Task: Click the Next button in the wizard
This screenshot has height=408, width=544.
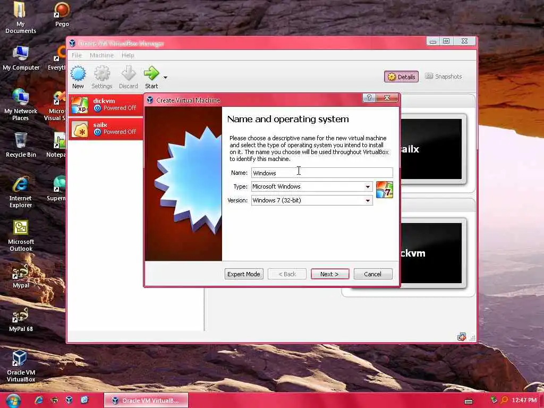Action: (330, 274)
